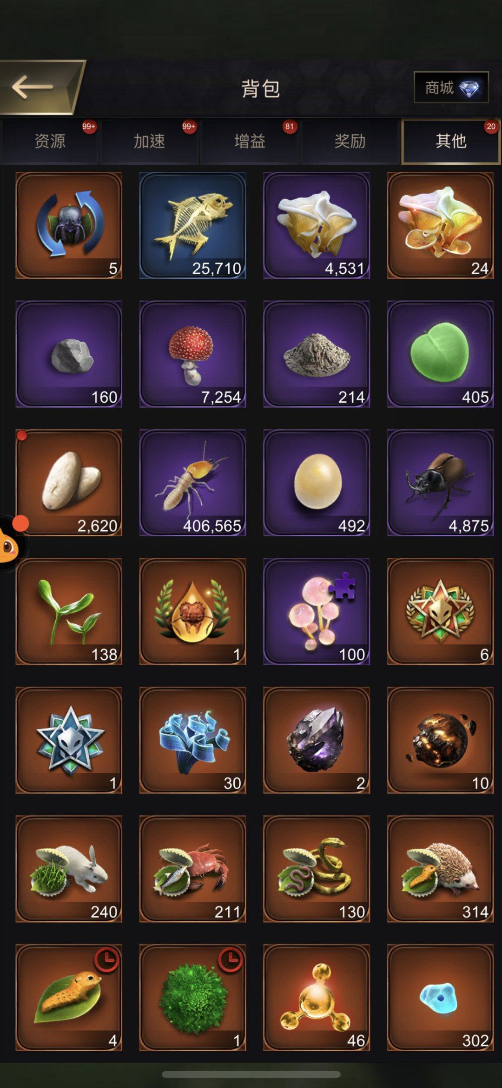Switch to the 加速 tab
The height and width of the screenshot is (1088, 502).
point(149,141)
